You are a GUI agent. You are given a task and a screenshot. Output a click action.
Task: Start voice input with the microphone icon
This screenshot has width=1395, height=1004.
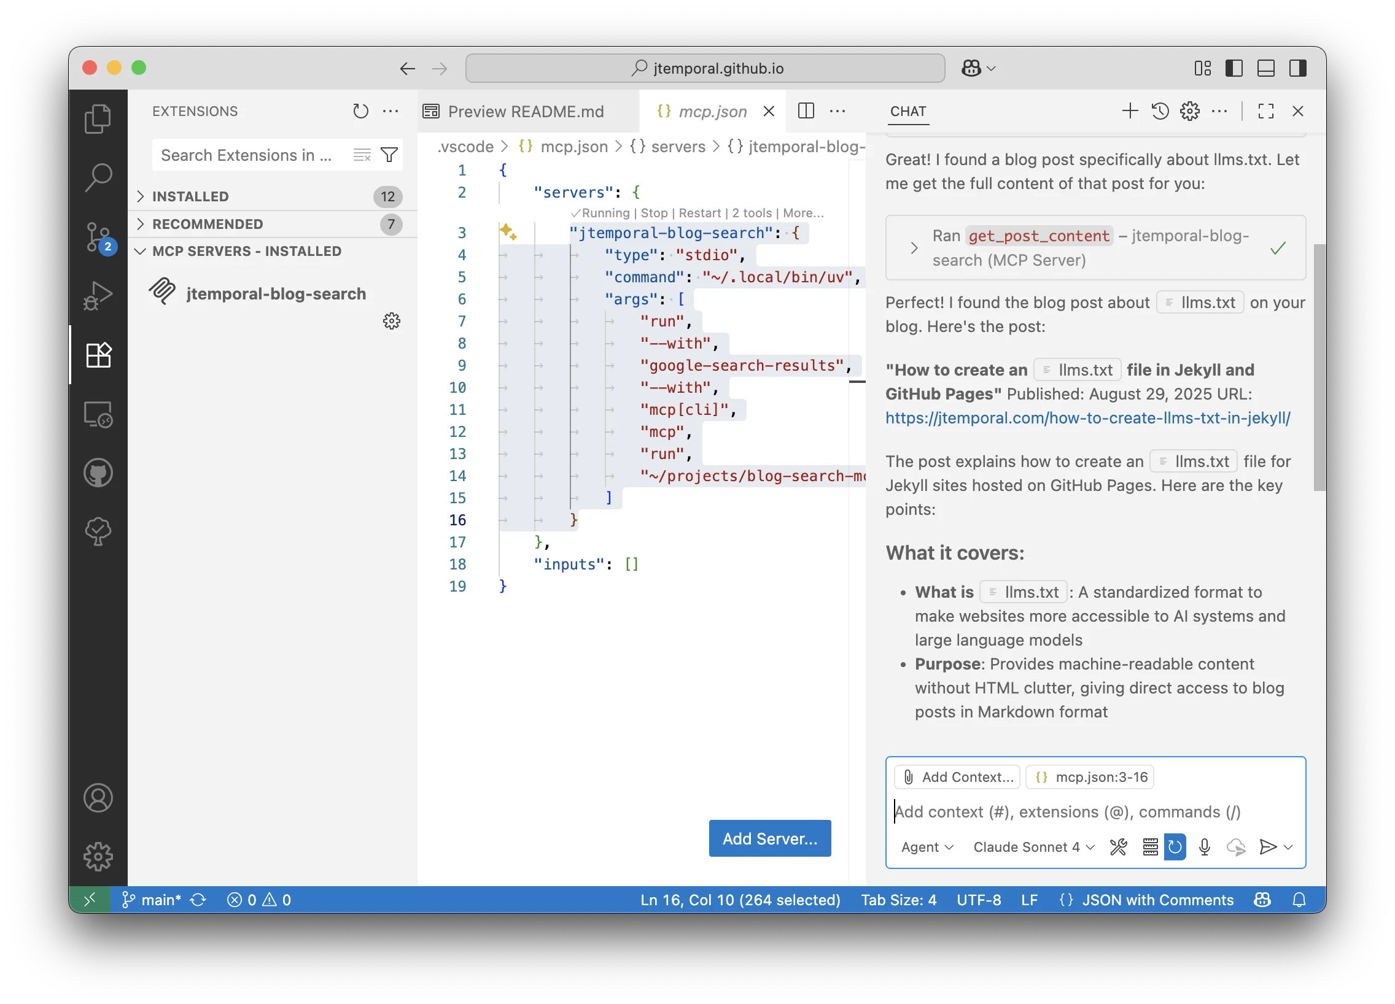pyautogui.click(x=1203, y=847)
